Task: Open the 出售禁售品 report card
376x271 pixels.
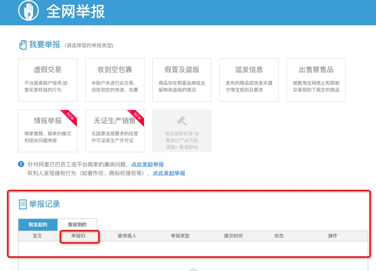Action: pyautogui.click(x=316, y=80)
